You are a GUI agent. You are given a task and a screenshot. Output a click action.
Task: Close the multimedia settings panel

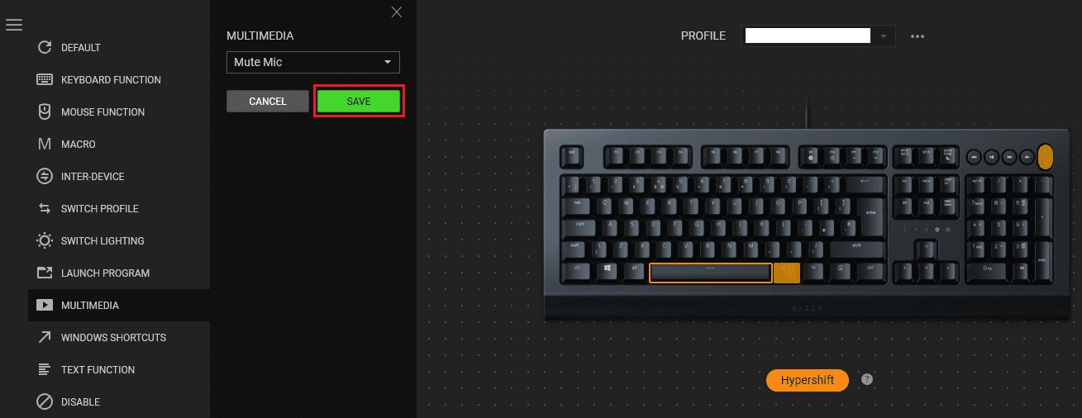(x=397, y=12)
